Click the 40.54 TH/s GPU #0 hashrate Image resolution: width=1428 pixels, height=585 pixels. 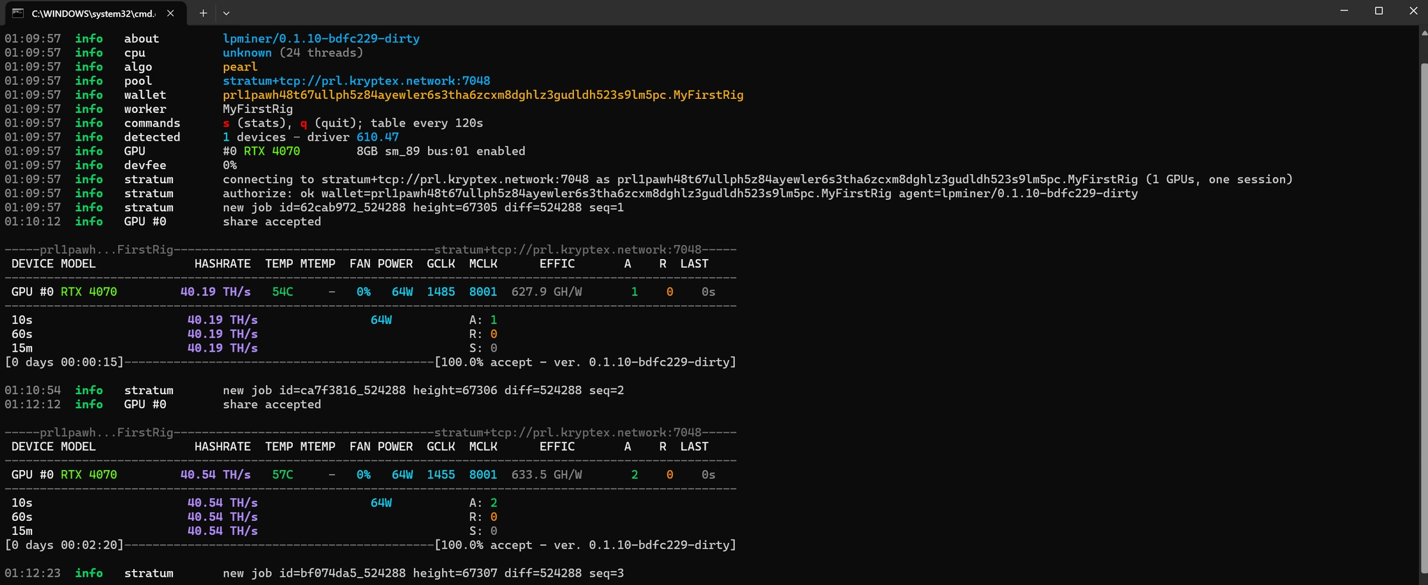(x=215, y=475)
